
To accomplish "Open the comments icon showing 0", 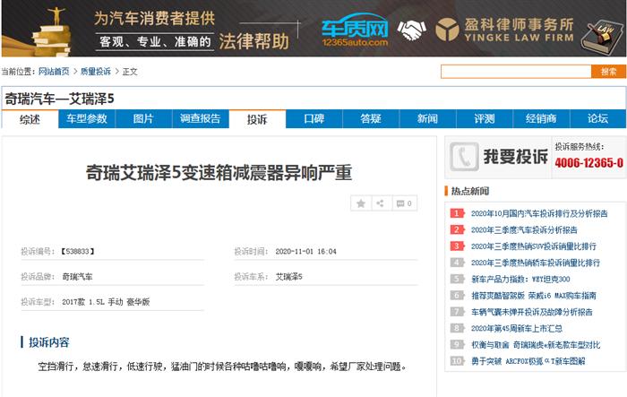I will click(404, 203).
